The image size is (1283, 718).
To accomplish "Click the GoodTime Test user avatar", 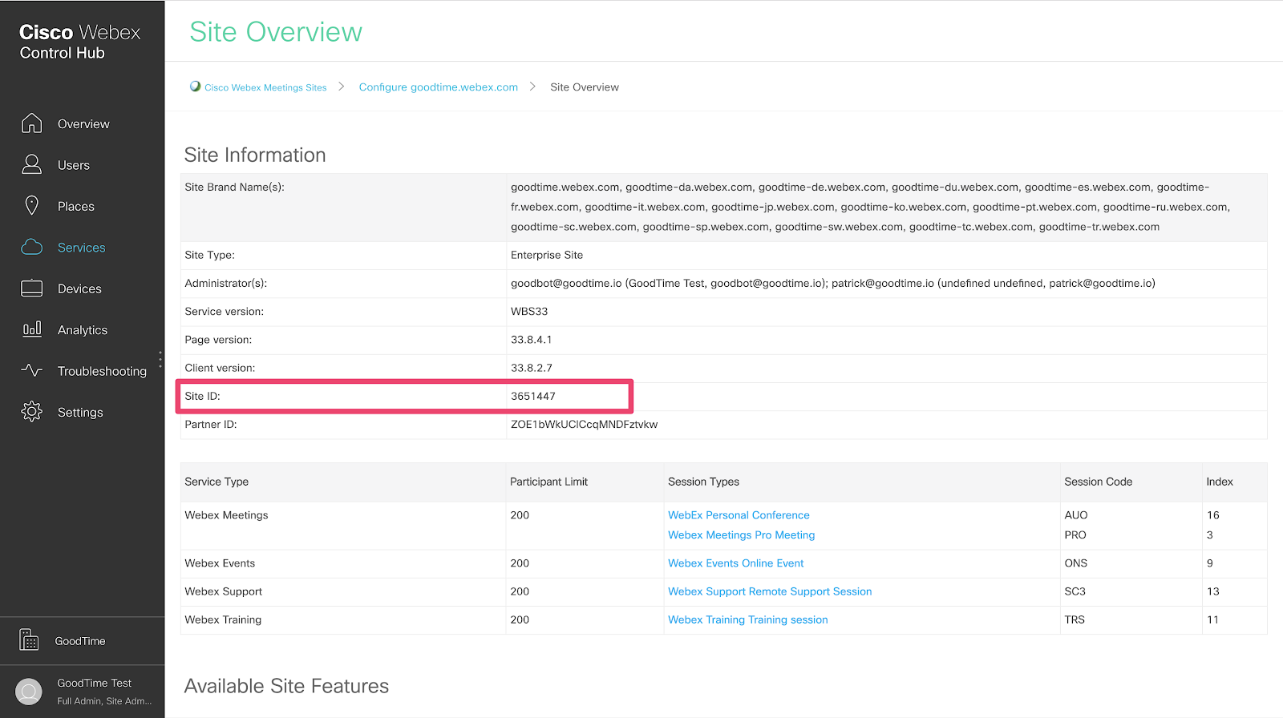I will pyautogui.click(x=29, y=691).
